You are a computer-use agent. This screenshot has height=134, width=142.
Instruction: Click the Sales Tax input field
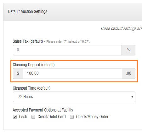click(67, 50)
